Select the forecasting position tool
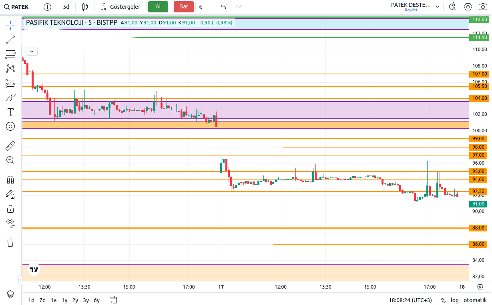The width and height of the screenshot is (492, 305). tap(10, 83)
